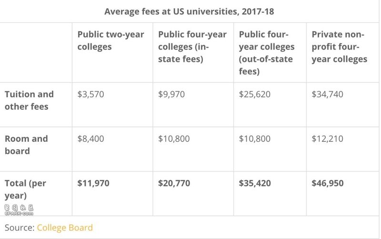Click the 6PARK.com watermark logo
This screenshot has height=239, width=381.
(x=19, y=210)
